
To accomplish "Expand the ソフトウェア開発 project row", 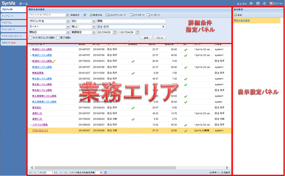I will (x=30, y=125).
